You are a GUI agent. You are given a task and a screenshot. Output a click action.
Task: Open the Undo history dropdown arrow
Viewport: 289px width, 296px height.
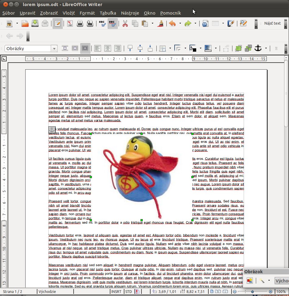pyautogui.click(x=180, y=23)
